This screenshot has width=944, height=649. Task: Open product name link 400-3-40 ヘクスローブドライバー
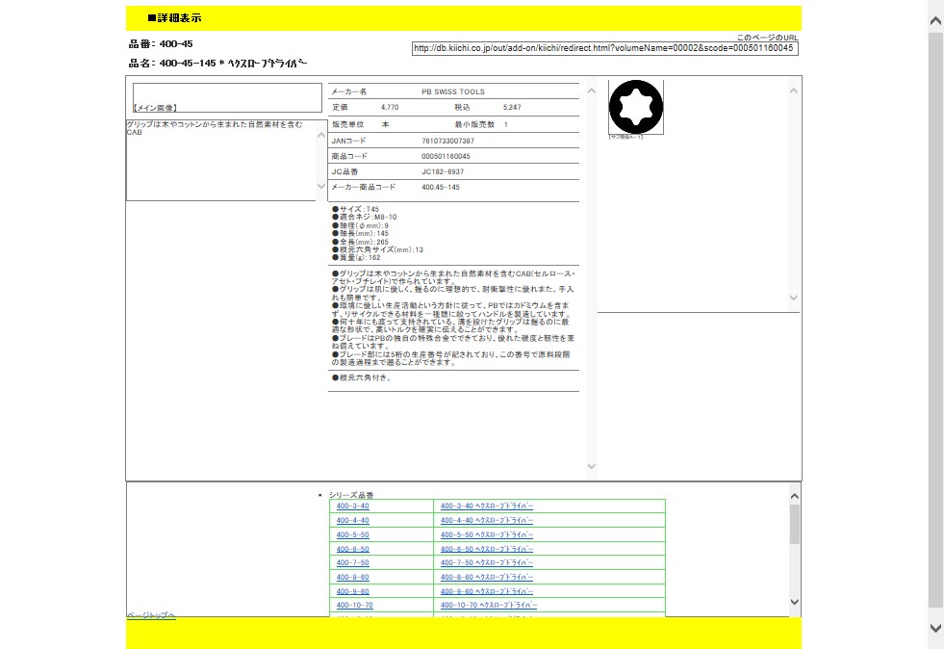(487, 506)
